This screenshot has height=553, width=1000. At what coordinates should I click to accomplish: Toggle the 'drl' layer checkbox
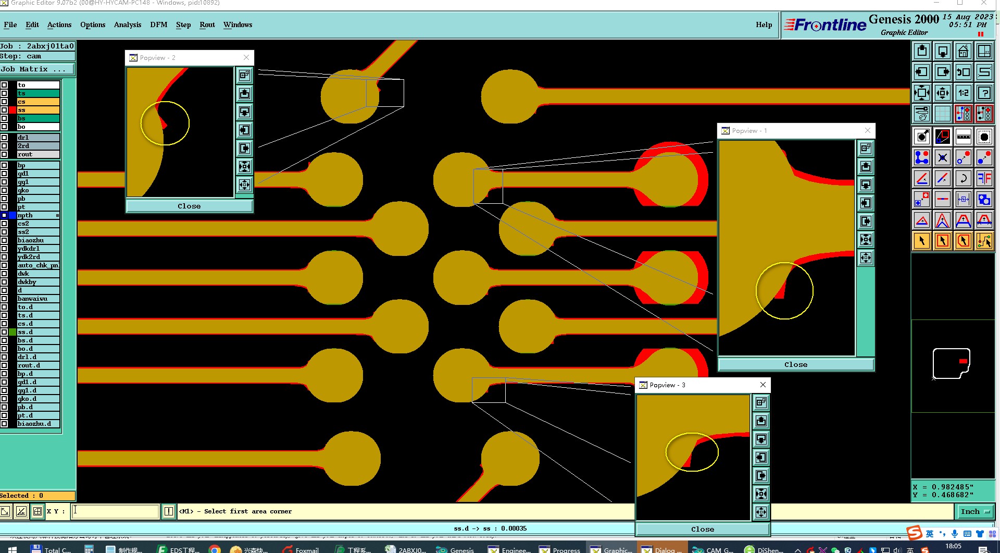tap(4, 138)
